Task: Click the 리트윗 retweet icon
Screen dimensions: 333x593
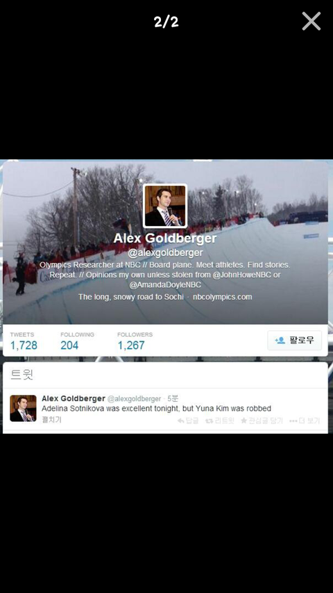Action: (209, 421)
